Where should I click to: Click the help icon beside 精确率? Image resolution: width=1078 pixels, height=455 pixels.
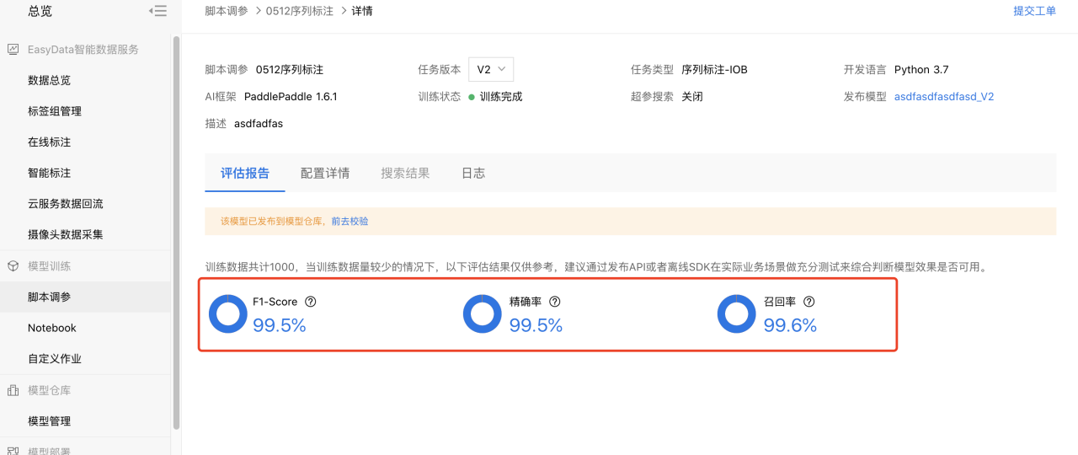click(555, 302)
